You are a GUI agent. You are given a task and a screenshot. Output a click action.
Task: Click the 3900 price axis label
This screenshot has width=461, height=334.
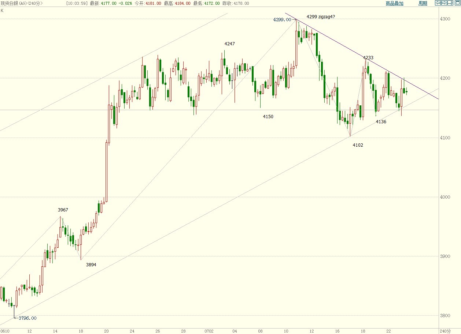pos(445,256)
